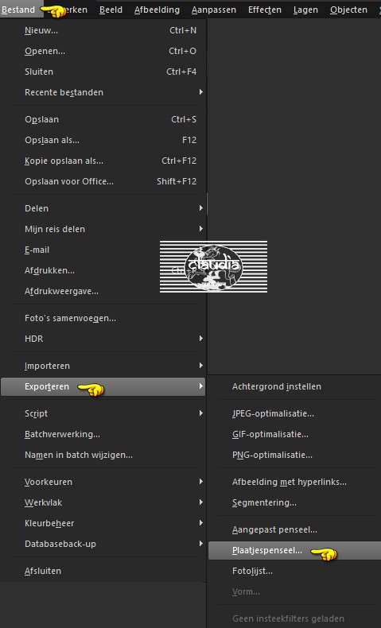Image resolution: width=381 pixels, height=628 pixels.
Task: Expand the Recente bestanden submenu arrow
Action: (200, 92)
